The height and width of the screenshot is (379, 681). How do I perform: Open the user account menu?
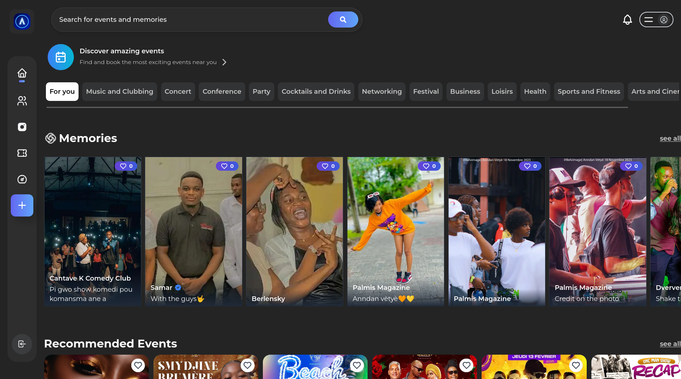pos(656,20)
